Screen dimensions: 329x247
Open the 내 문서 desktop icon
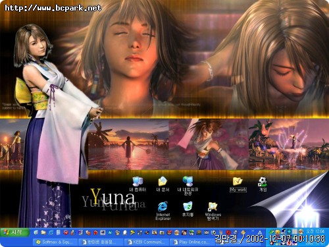pos(163,184)
